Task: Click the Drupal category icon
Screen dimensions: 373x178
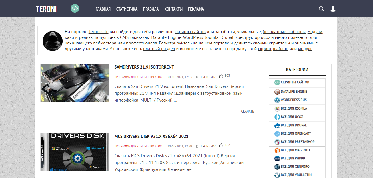Action: point(277,125)
